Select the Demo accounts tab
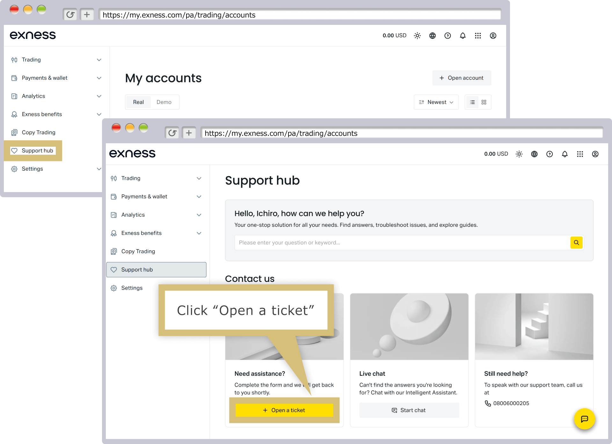612x444 pixels. point(164,102)
